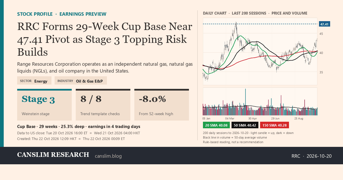343x180 pixels.
Task: Open the canslim.blog link
Action: [108, 156]
